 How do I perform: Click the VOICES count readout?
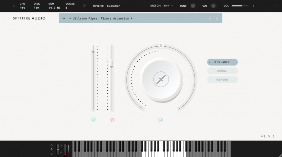tap(70, 6)
